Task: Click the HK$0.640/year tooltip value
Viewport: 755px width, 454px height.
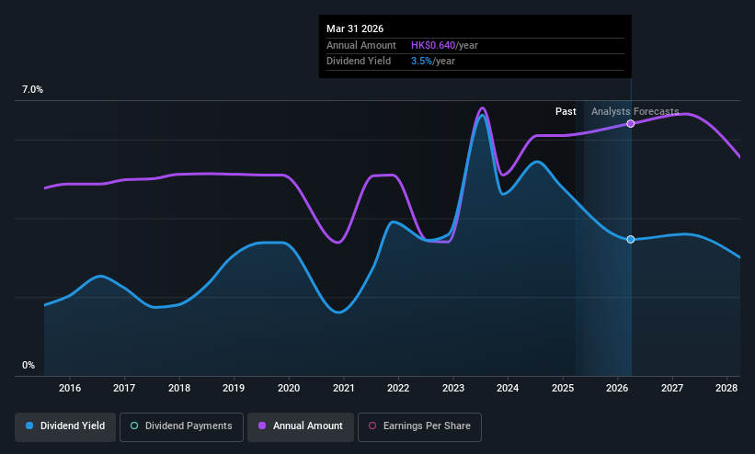Action: click(444, 45)
